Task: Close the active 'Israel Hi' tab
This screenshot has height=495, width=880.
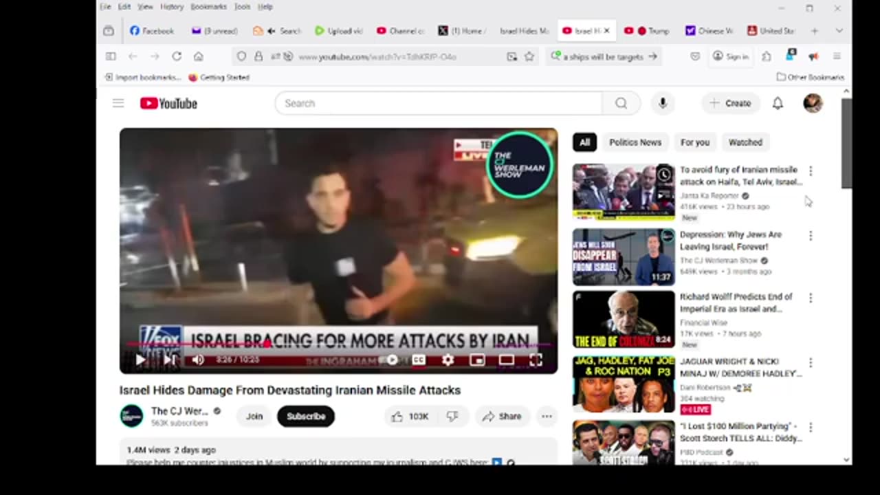Action: click(x=606, y=31)
